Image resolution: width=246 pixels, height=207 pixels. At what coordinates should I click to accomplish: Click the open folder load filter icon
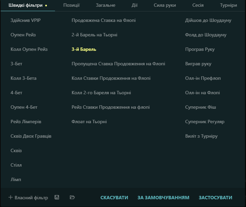coord(72,197)
